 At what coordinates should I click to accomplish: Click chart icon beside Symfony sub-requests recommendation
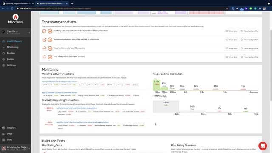pos(50,31)
